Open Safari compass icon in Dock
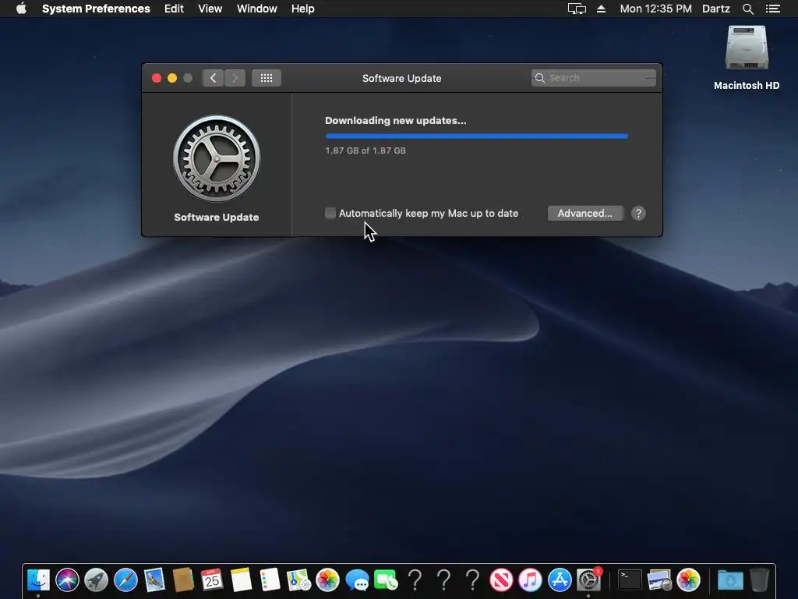The width and height of the screenshot is (798, 599). [125, 580]
